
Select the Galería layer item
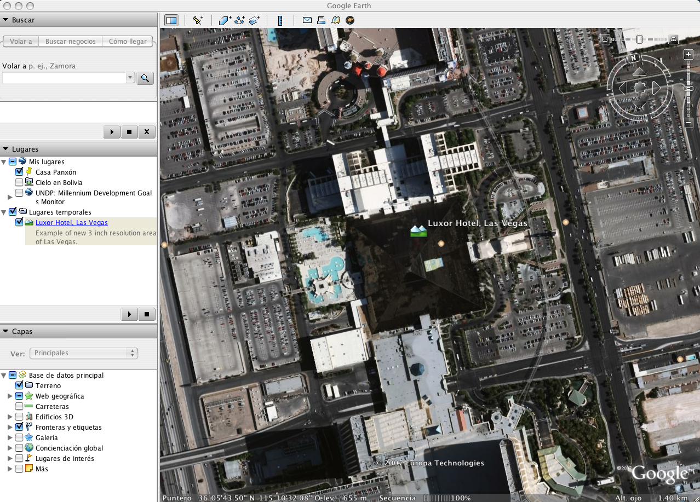(47, 437)
